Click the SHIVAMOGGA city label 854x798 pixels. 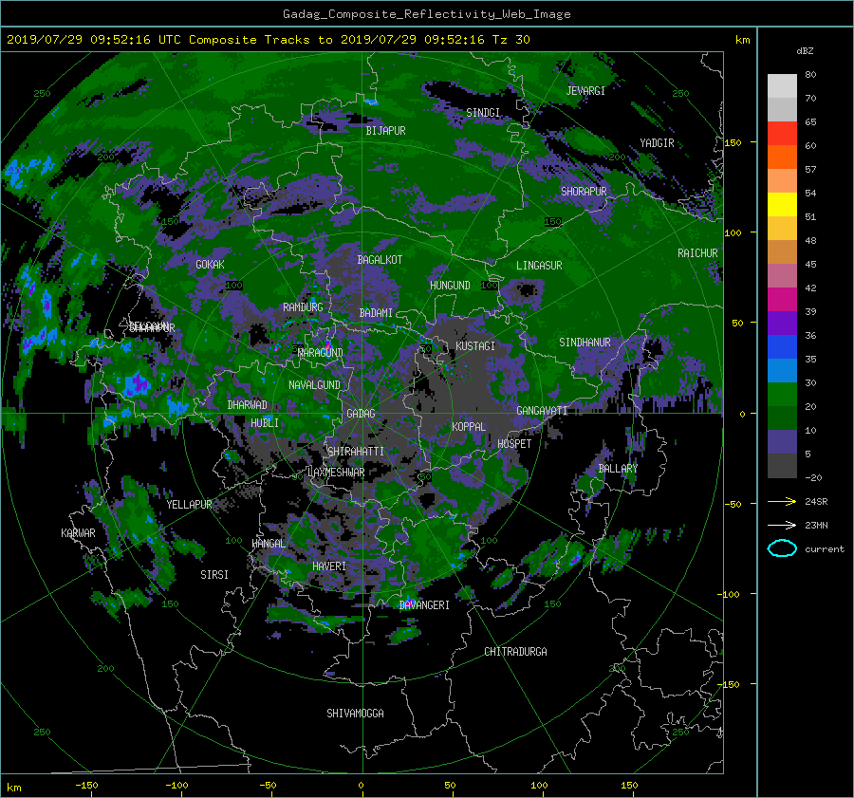(x=355, y=714)
